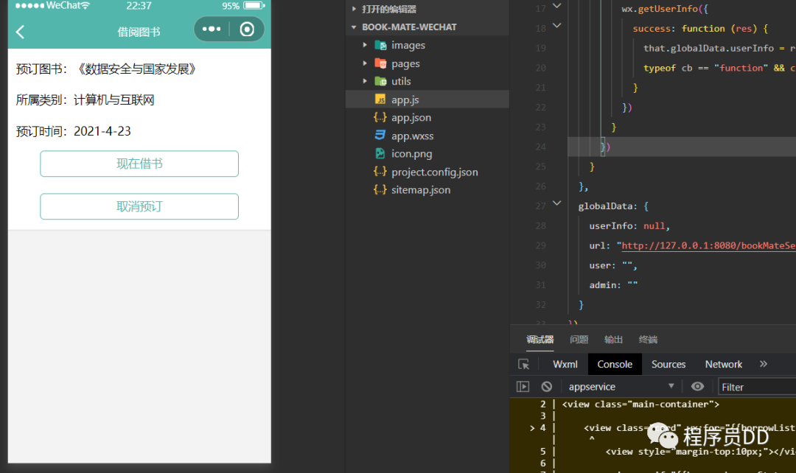Expand the utils folder arrow
Screen dimensions: 796x473
pos(365,81)
